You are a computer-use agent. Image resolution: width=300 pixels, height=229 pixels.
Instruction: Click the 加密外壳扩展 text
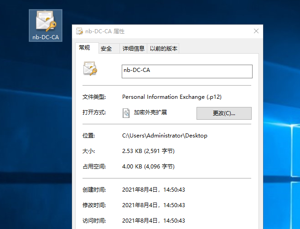(x=150, y=112)
